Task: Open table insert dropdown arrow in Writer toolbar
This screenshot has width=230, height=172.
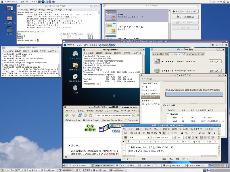Action: click(206, 133)
